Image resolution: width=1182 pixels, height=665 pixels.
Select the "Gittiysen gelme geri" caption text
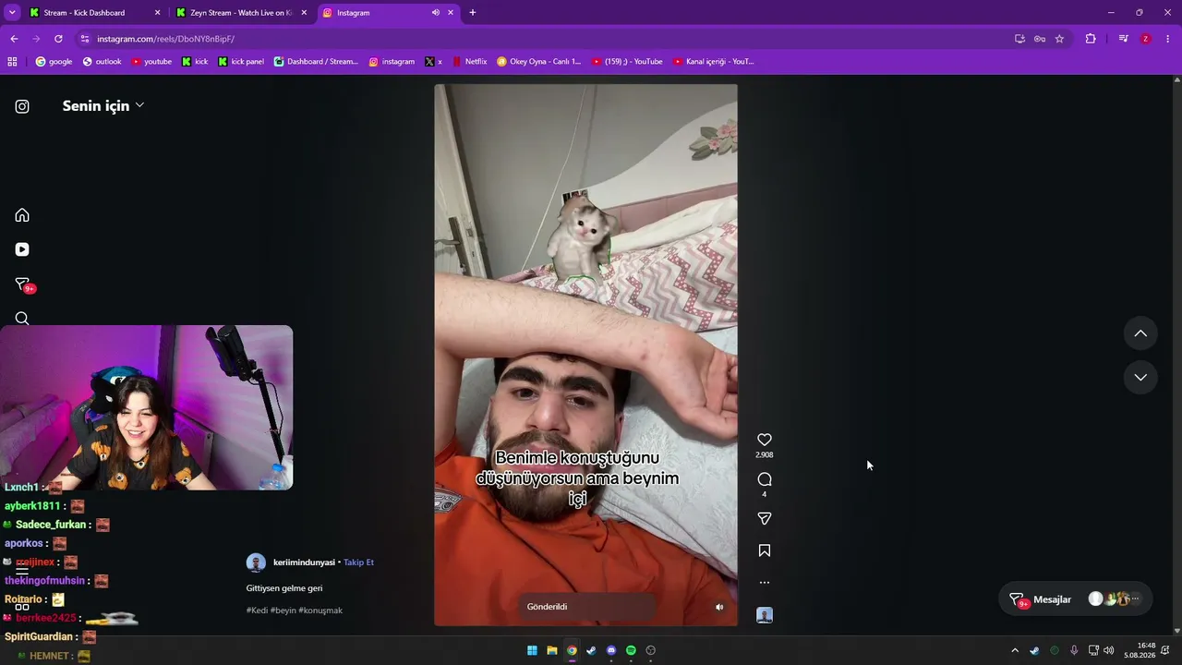tap(284, 588)
